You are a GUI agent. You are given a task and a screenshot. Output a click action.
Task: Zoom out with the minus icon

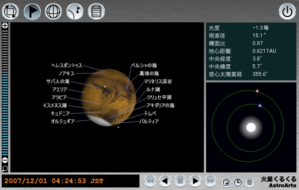pyautogui.click(x=5, y=160)
